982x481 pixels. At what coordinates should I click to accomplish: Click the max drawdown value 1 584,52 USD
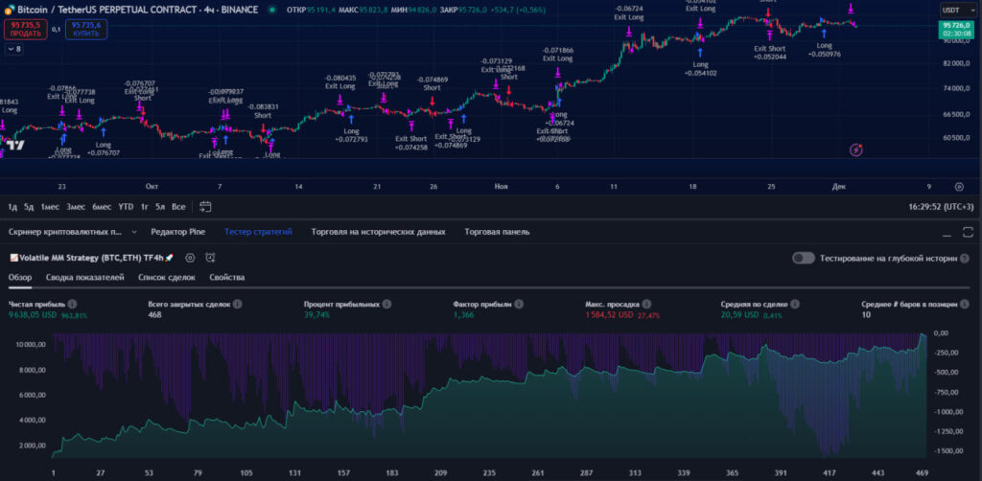pyautogui.click(x=609, y=315)
